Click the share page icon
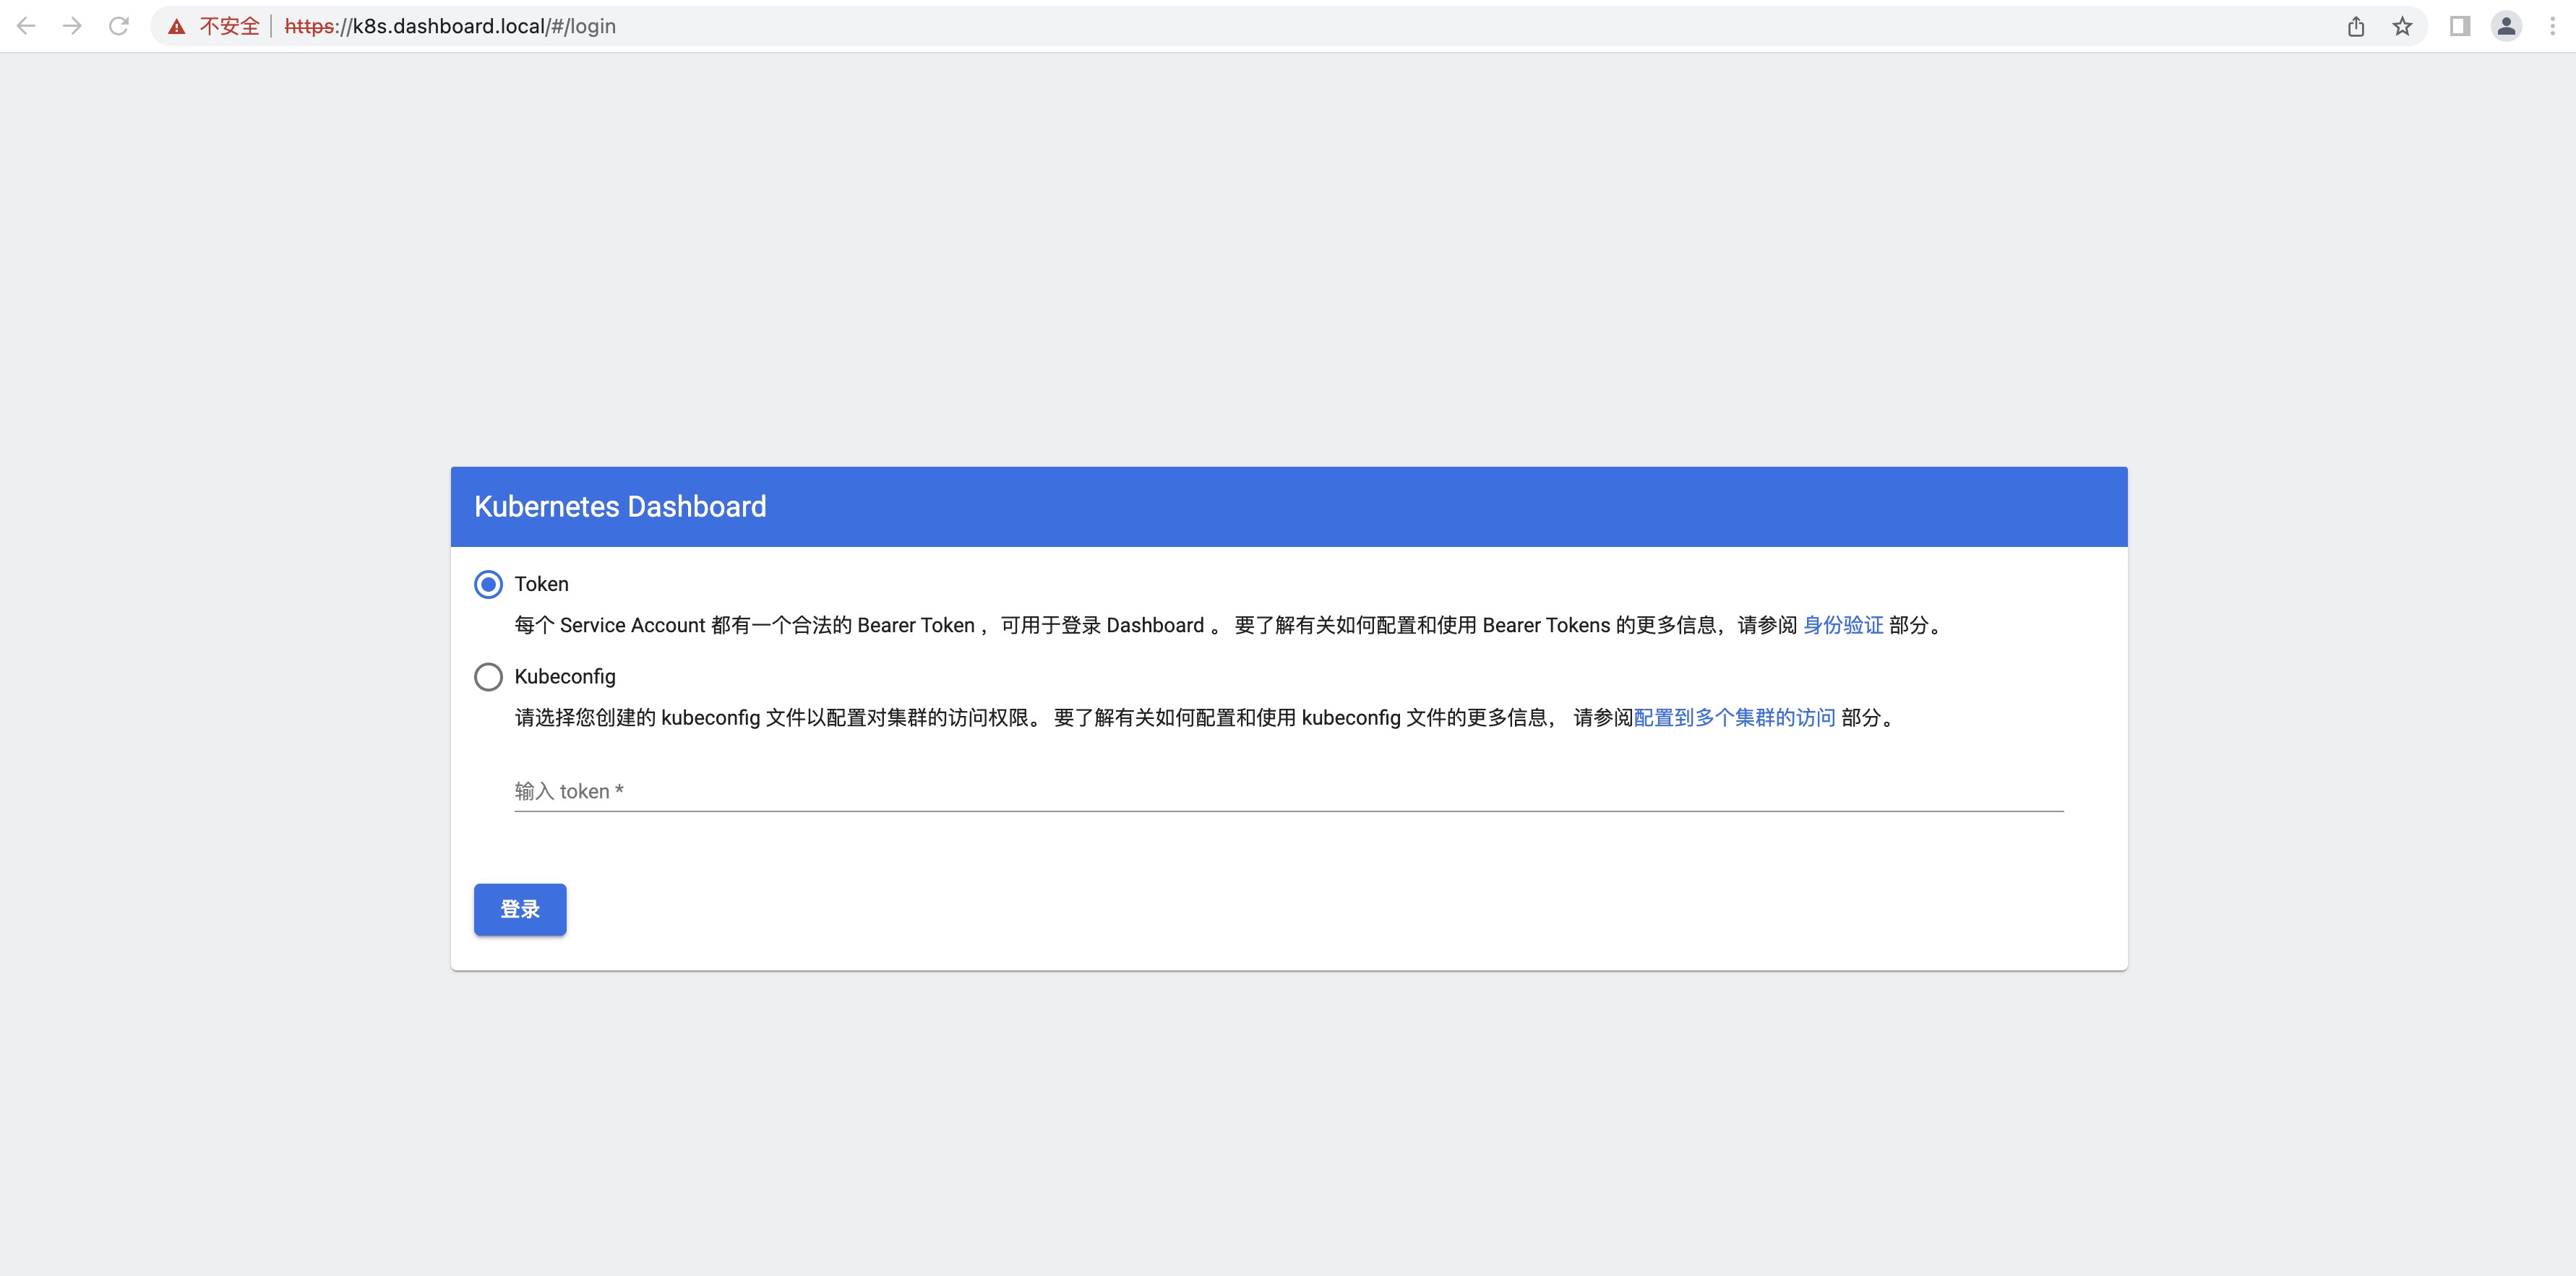 click(x=2356, y=26)
